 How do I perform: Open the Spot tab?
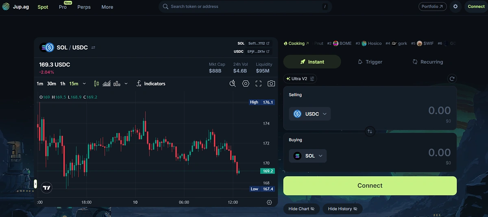point(43,7)
